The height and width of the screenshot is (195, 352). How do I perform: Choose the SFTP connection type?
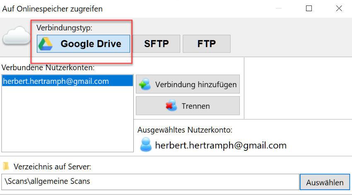click(x=157, y=44)
